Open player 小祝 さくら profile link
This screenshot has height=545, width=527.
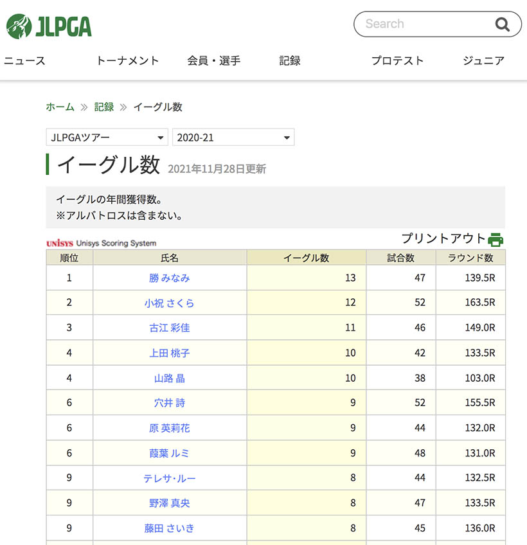(170, 303)
